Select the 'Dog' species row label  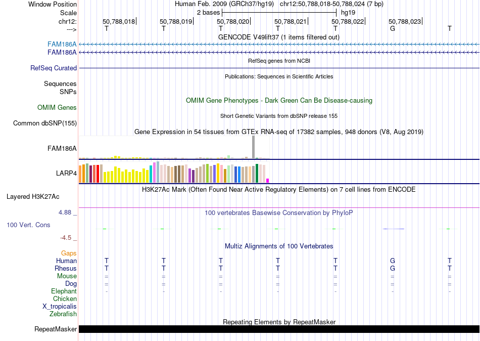click(71, 284)
